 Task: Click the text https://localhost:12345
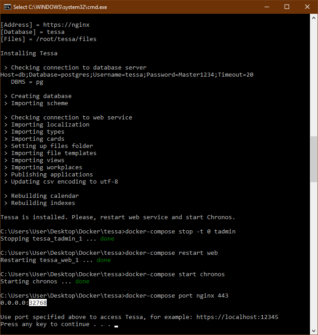(237, 317)
